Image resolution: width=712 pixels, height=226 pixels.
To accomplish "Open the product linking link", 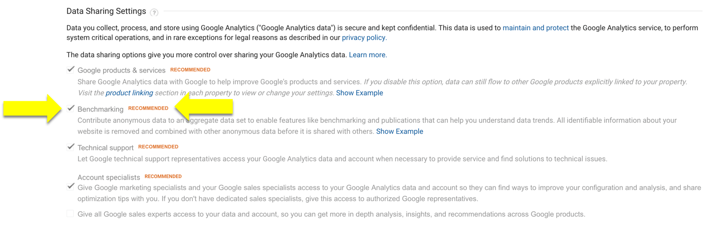I will click(x=129, y=93).
